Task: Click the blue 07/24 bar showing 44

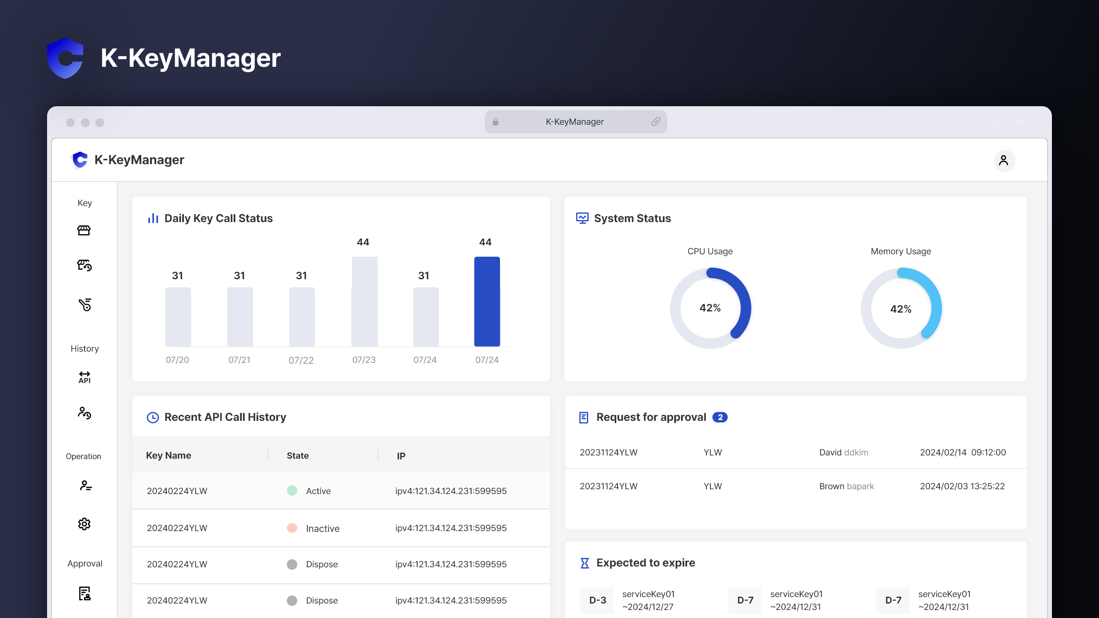Action: point(487,301)
